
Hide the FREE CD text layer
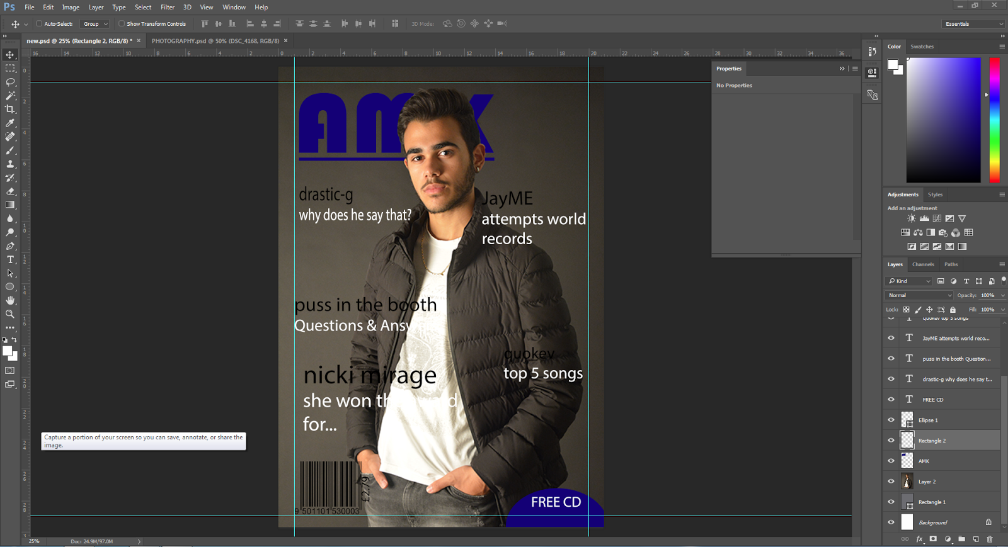point(891,399)
